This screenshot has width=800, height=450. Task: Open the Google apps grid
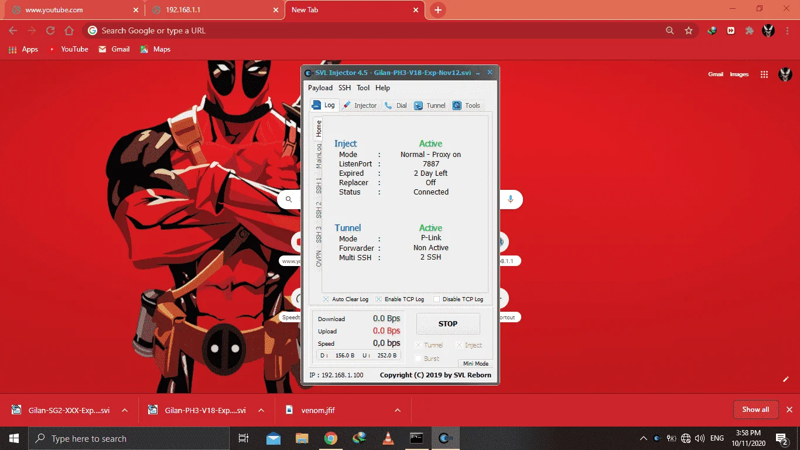pyautogui.click(x=764, y=74)
